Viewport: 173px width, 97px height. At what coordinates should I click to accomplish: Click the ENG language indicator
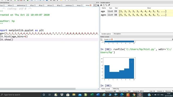click(162, 95)
